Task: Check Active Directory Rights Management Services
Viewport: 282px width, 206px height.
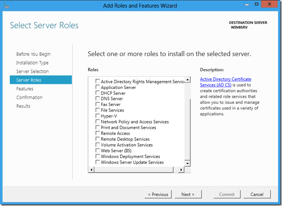Action: [98, 81]
